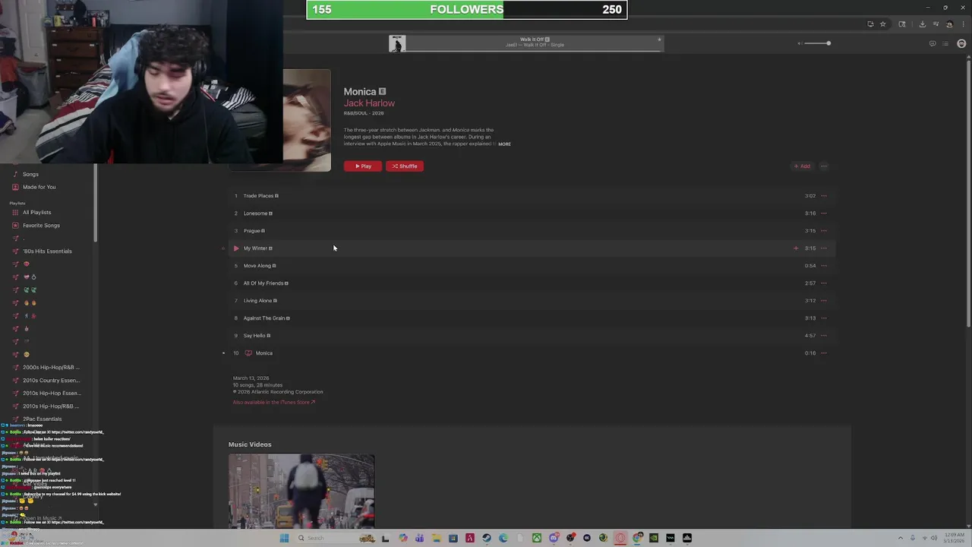The height and width of the screenshot is (547, 972).
Task: Open 2Pac Essentials playlist
Action: [x=42, y=419]
